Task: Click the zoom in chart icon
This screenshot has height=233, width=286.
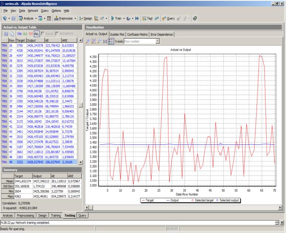Action: tap(88, 41)
